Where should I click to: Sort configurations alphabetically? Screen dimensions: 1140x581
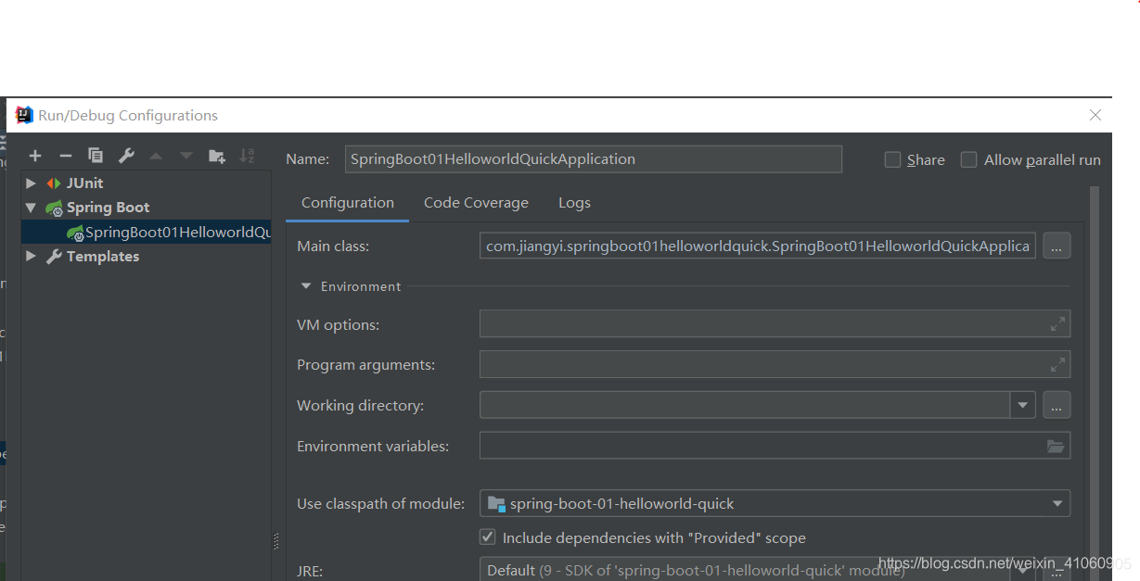[247, 156]
